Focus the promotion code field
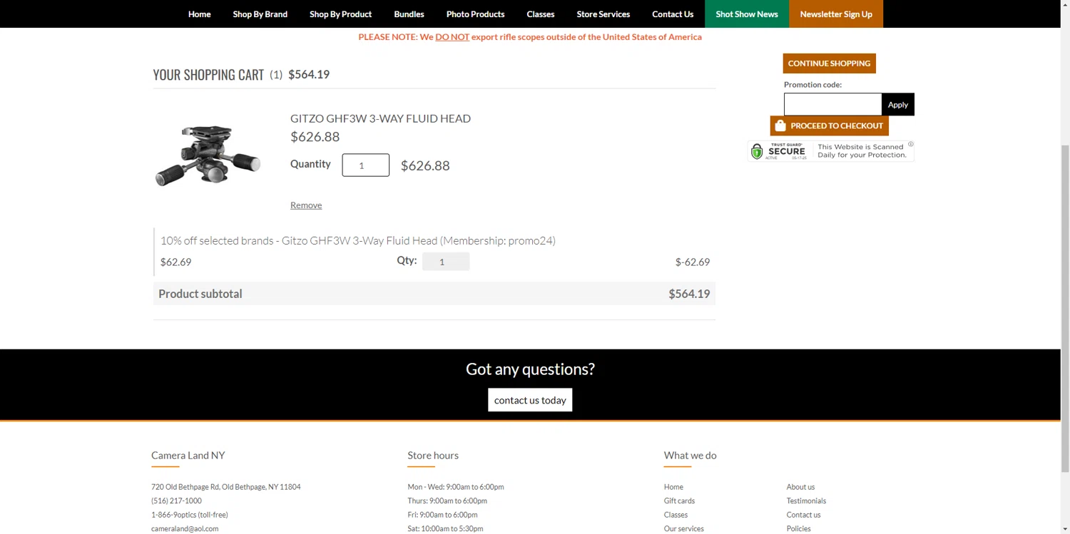Screen dimensions: 1070x534 point(832,104)
